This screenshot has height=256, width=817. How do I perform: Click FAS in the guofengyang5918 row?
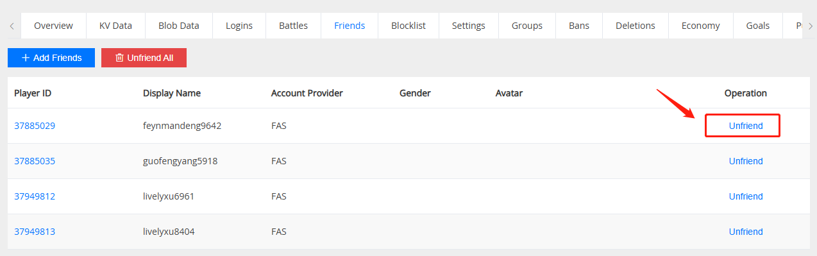(279, 161)
